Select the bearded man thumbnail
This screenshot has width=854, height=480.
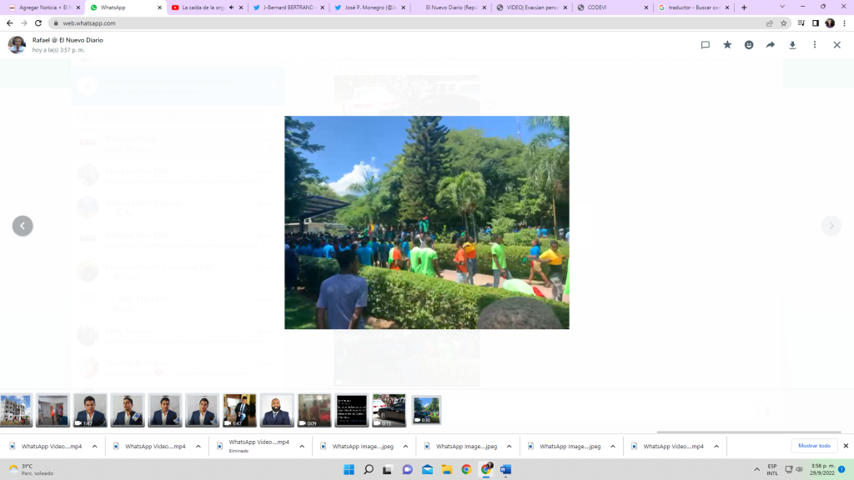click(x=277, y=410)
